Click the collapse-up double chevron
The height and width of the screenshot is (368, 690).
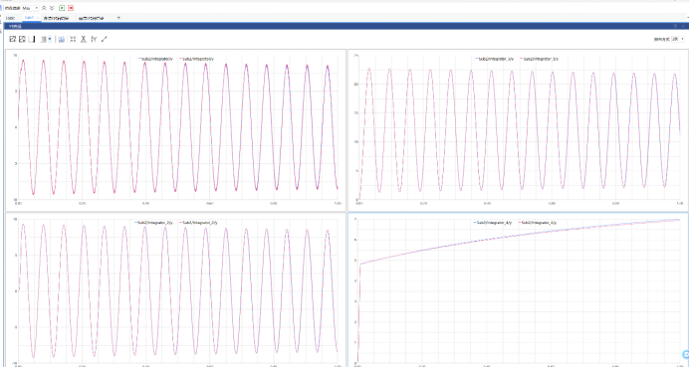click(x=44, y=8)
